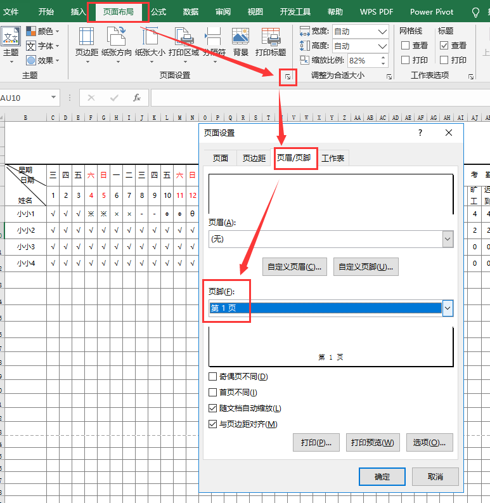
Task: Switch to the Sheet (工作表) dialog tab
Action: (x=333, y=158)
